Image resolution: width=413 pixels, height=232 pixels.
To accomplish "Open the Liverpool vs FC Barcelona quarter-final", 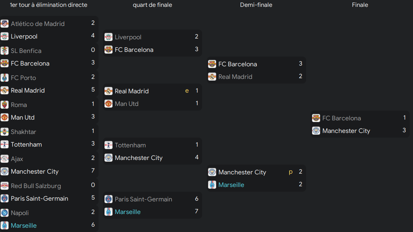I will click(152, 43).
